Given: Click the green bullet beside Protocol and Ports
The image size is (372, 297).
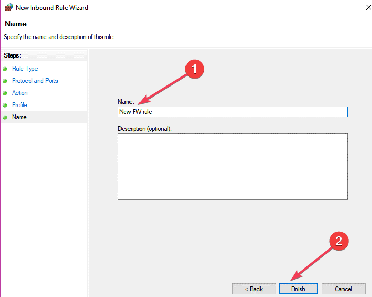Looking at the screenshot, I should (5, 81).
